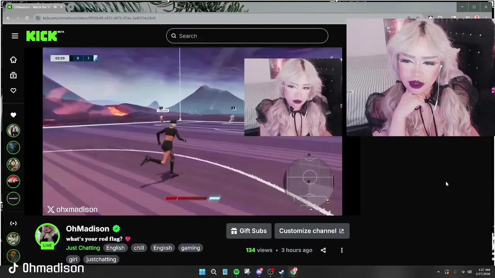Open the Windows Start menu
This screenshot has height=278, width=495.
click(x=202, y=272)
